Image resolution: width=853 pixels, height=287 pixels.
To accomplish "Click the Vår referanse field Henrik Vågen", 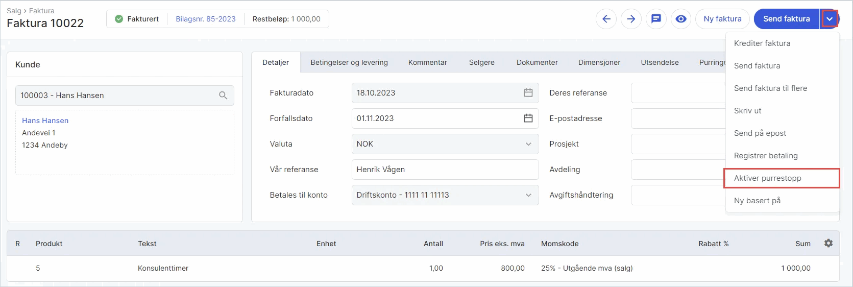I will pos(445,170).
